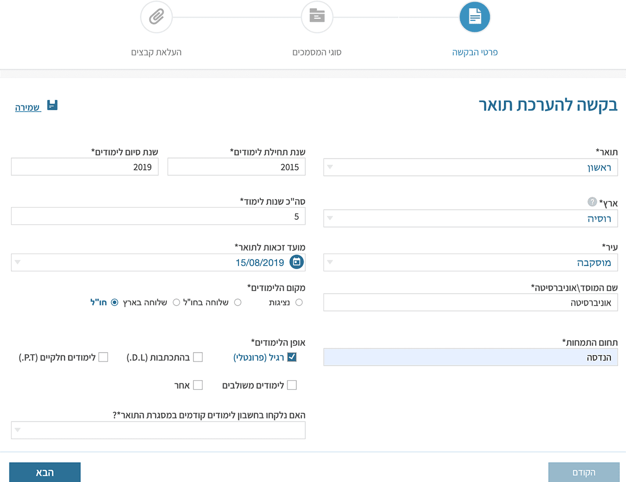Expand the ארץ dropdown showing רוסיה

click(x=471, y=219)
